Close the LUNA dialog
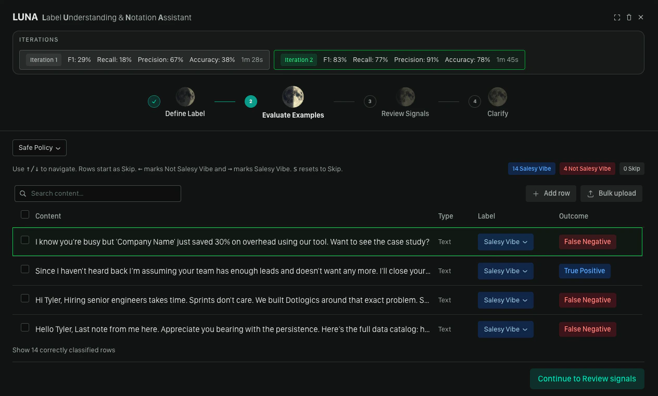 click(641, 17)
